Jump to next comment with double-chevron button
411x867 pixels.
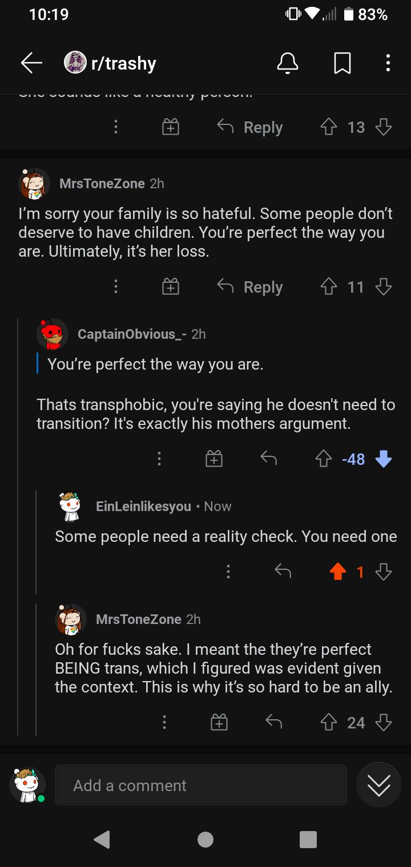tap(378, 785)
